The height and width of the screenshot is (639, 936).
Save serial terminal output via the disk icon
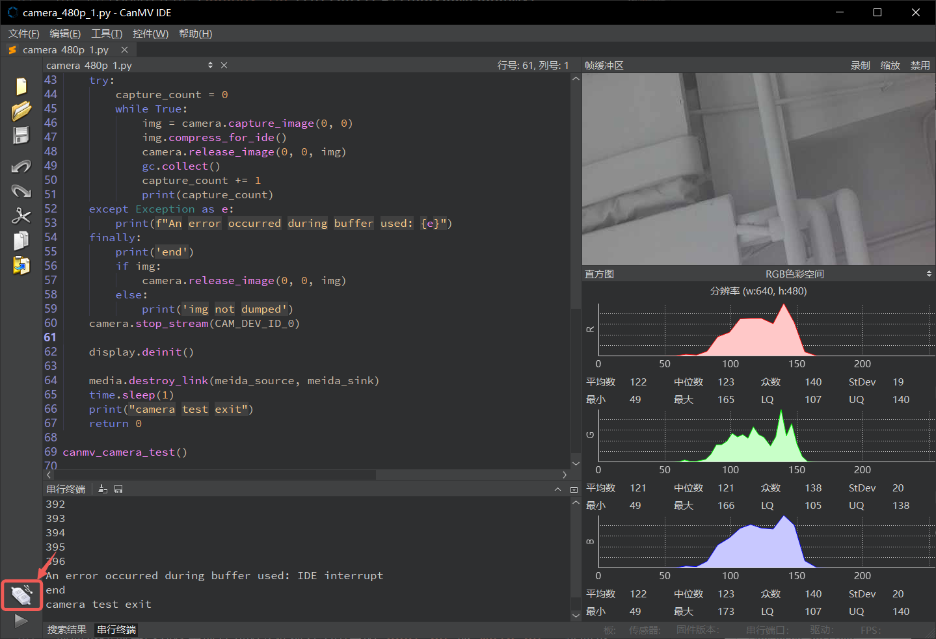click(118, 488)
